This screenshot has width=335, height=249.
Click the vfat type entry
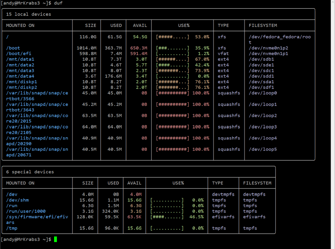point(223,54)
